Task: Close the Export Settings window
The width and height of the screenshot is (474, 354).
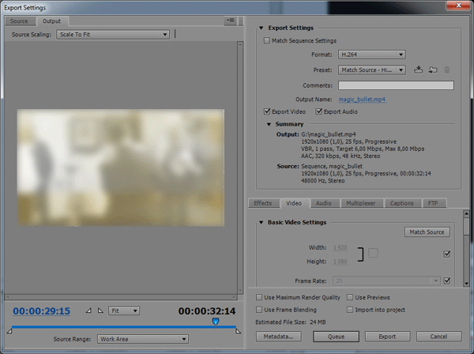Action: (x=458, y=5)
